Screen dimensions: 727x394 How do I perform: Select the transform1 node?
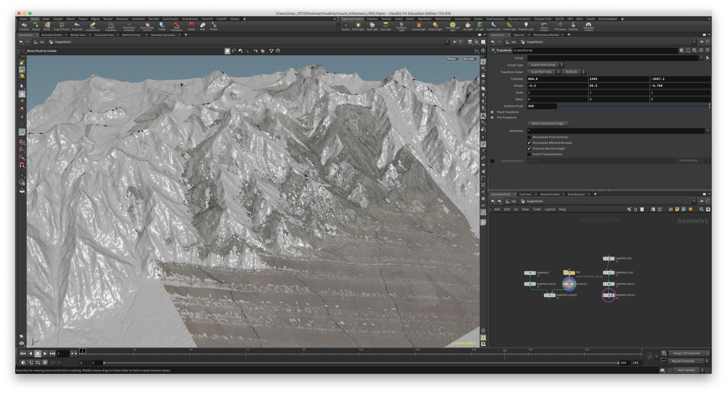pyautogui.click(x=569, y=284)
